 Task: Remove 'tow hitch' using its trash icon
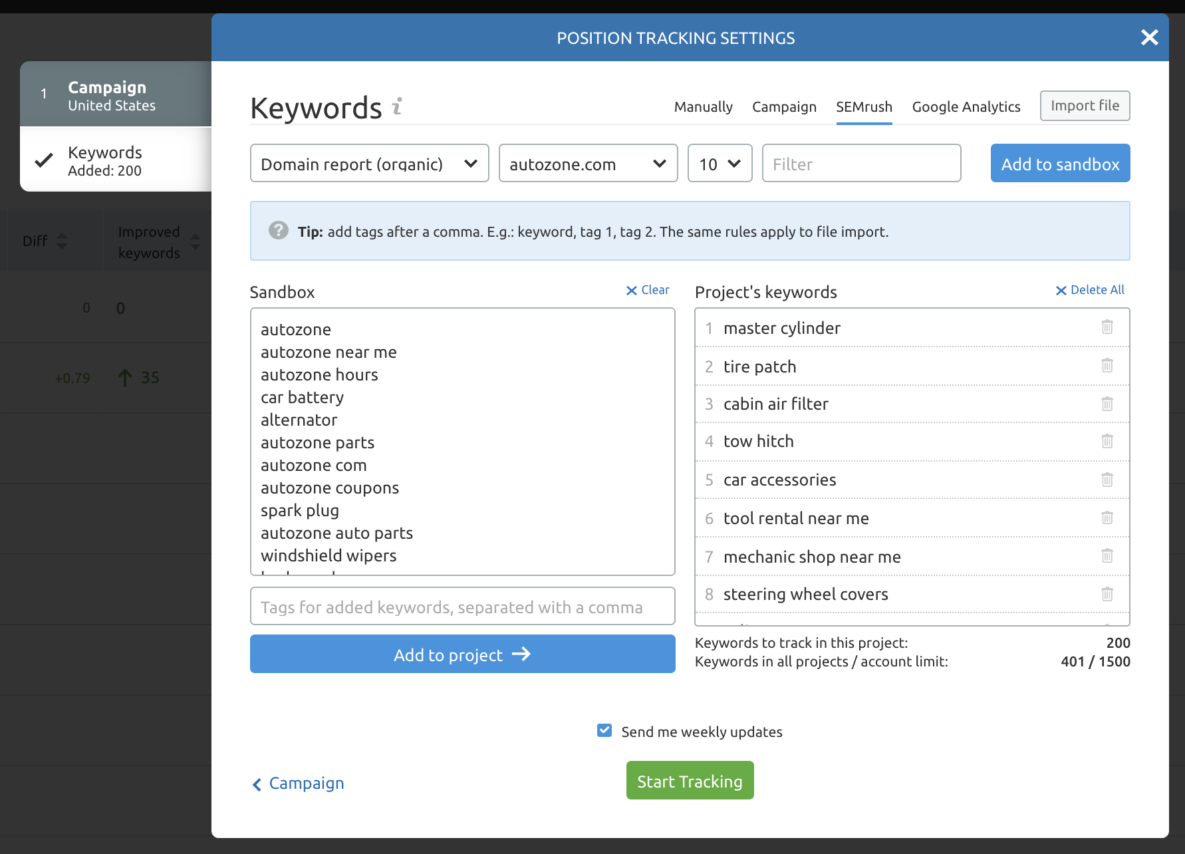[1107, 441]
